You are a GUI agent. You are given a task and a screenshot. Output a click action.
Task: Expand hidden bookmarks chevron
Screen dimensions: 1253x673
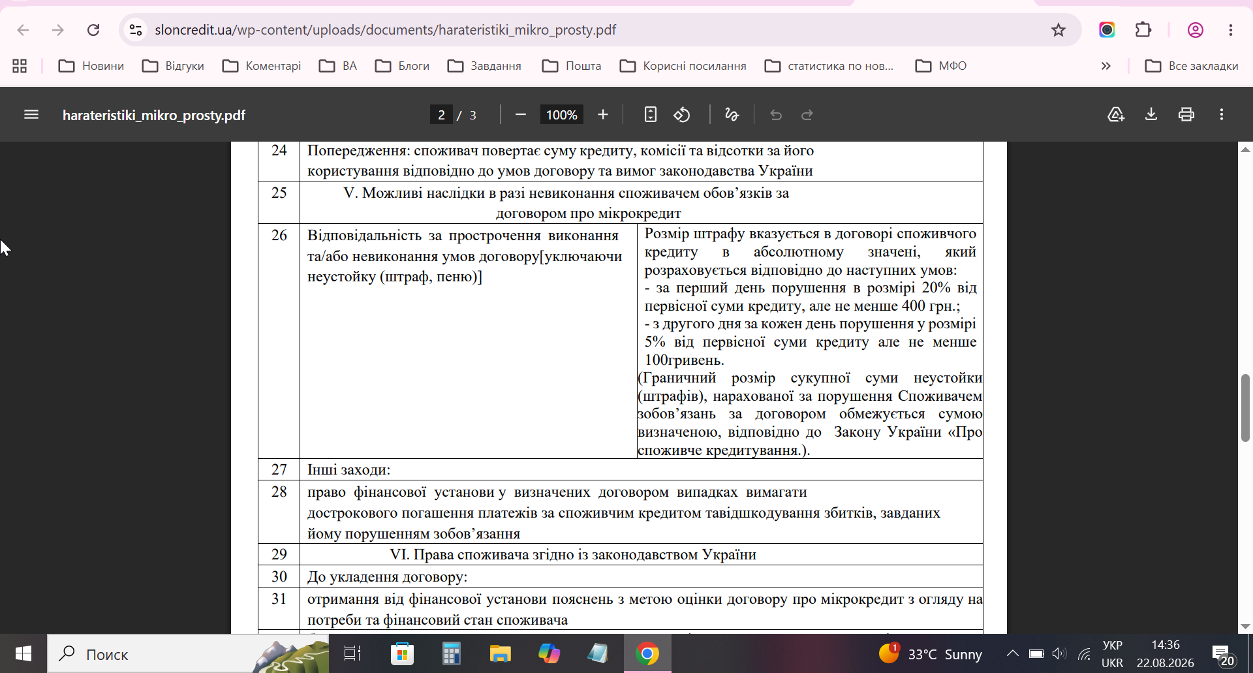1106,66
